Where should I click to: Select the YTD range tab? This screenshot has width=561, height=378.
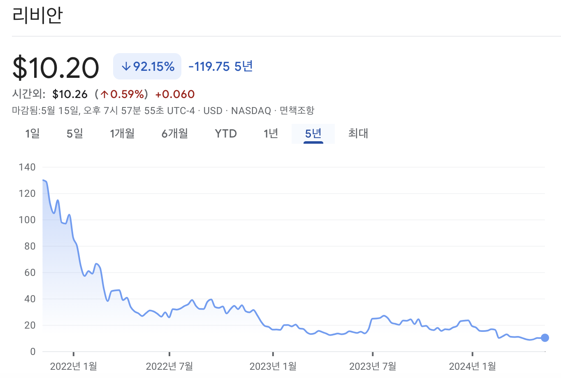click(226, 133)
